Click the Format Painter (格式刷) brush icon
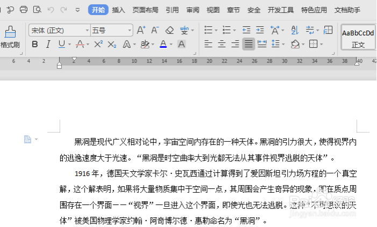 pos(10,32)
